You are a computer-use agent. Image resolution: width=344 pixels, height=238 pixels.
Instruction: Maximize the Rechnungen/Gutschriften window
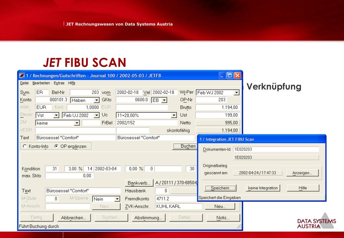(x=230, y=76)
